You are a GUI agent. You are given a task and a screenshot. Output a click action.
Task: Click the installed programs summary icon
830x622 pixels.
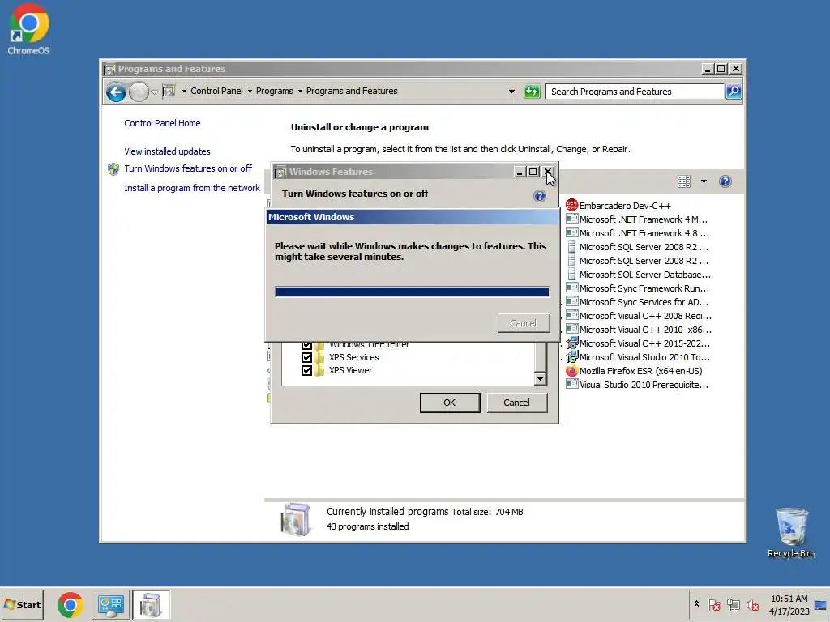(295, 519)
